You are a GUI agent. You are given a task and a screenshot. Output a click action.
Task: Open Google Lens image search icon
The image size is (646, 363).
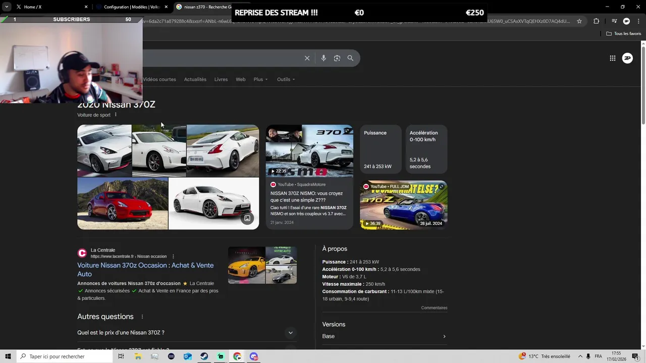337,58
